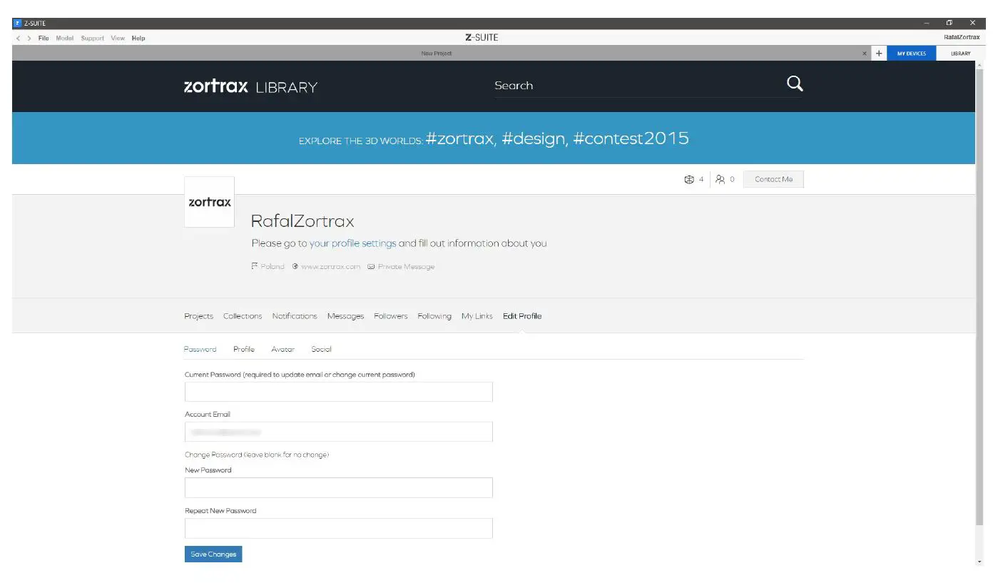Click the followers people icon showing 0
The height and width of the screenshot is (583, 993).
coord(720,179)
